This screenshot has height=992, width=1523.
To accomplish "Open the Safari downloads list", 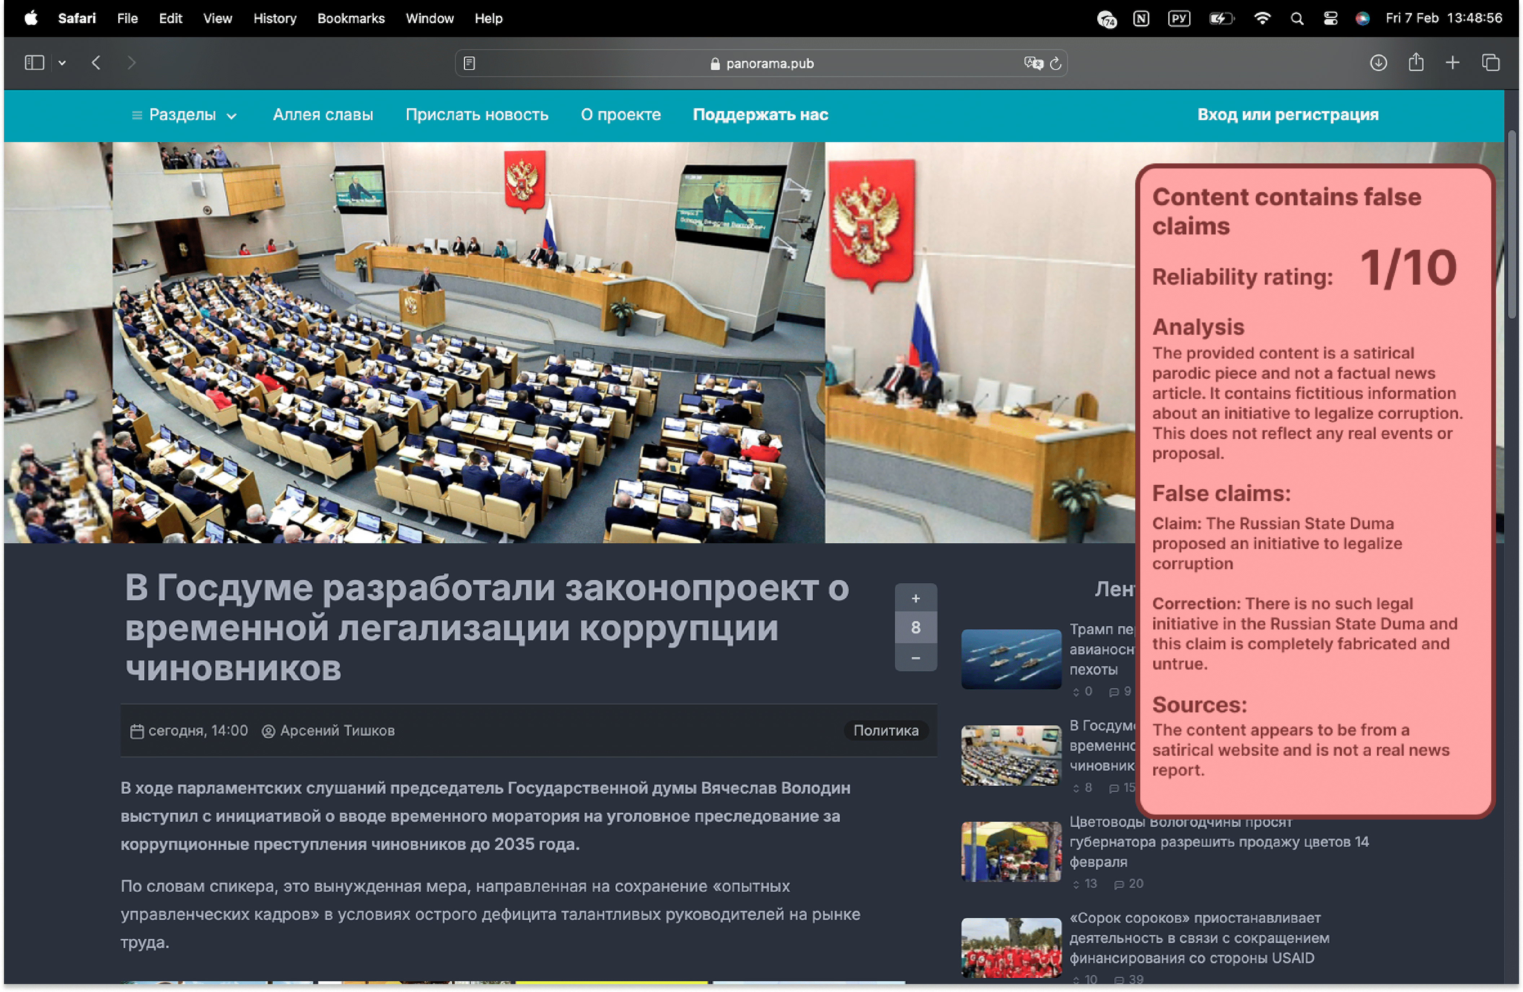I will (1378, 63).
